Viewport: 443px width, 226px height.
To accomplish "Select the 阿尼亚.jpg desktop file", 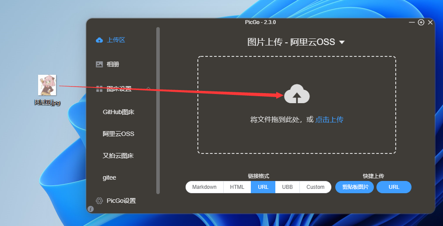I will [47, 90].
